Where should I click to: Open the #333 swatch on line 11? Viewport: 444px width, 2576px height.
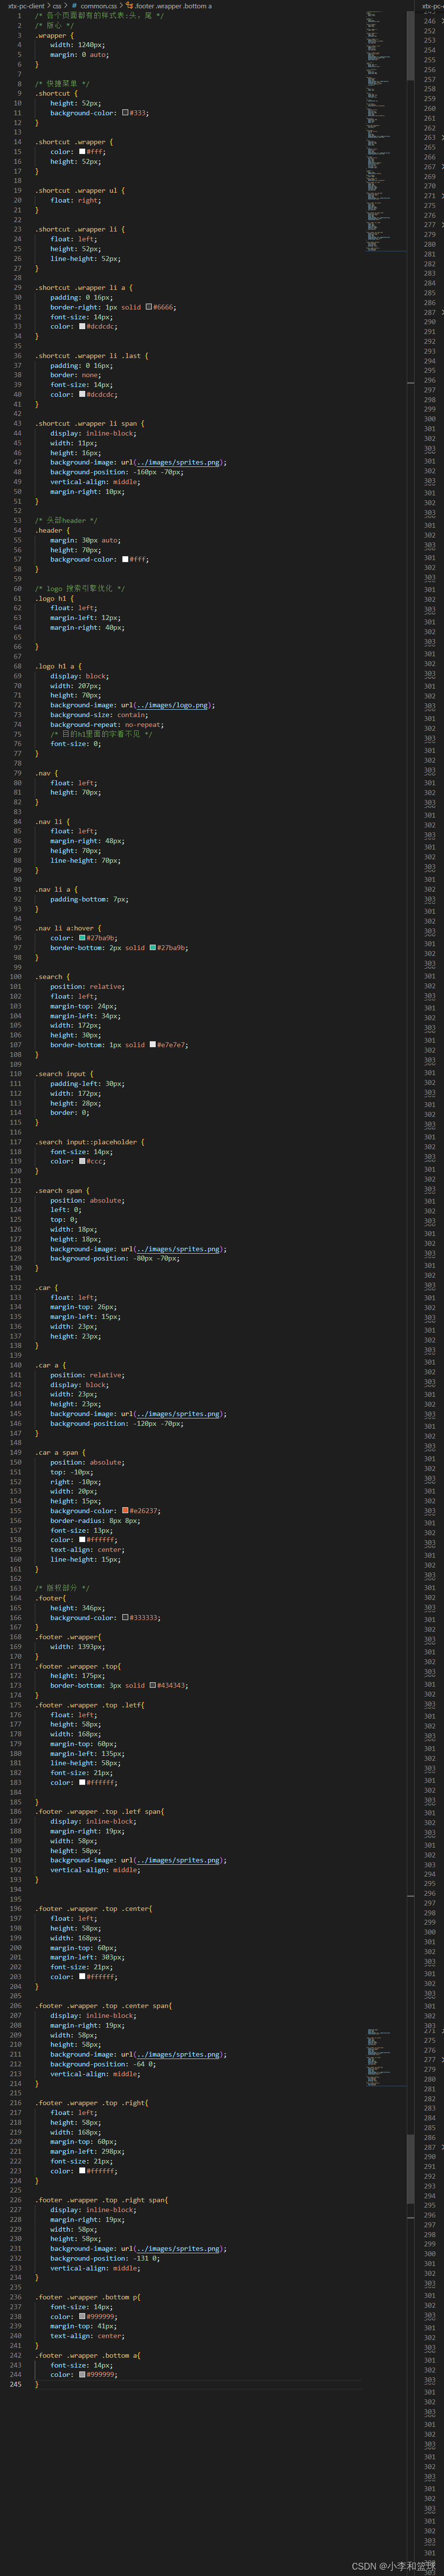126,113
